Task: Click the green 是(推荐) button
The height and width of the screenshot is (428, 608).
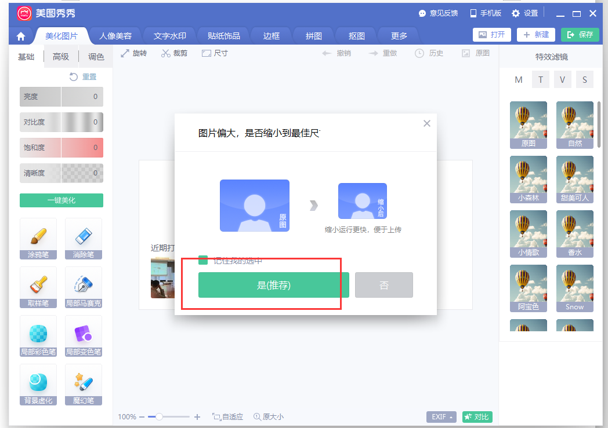Action: point(273,285)
